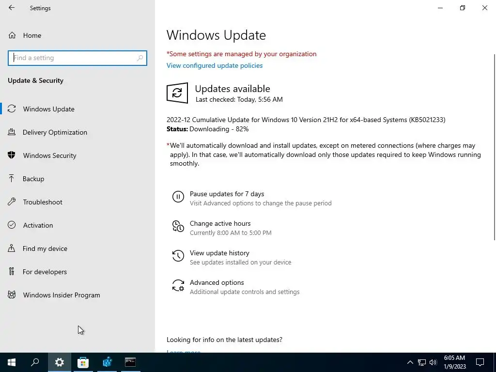Select the Windows Update sync icon in sidebar

click(12, 109)
